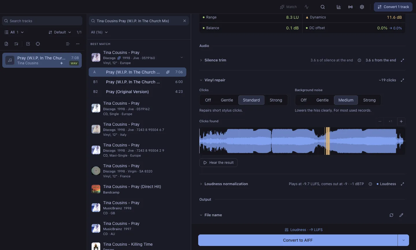Set Background noise to Off
The image size is (416, 250).
pyautogui.click(x=304, y=100)
